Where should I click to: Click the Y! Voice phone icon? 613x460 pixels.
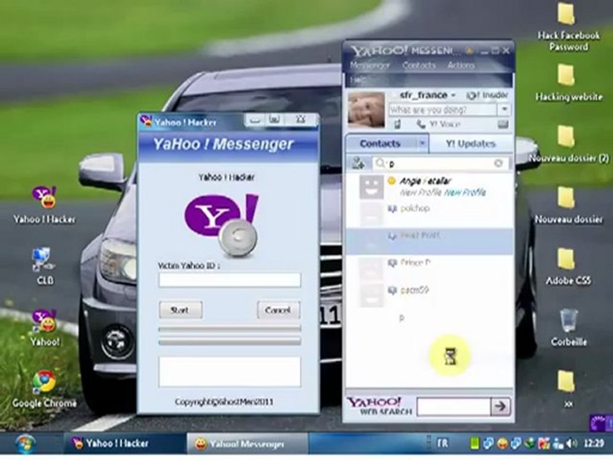[421, 125]
